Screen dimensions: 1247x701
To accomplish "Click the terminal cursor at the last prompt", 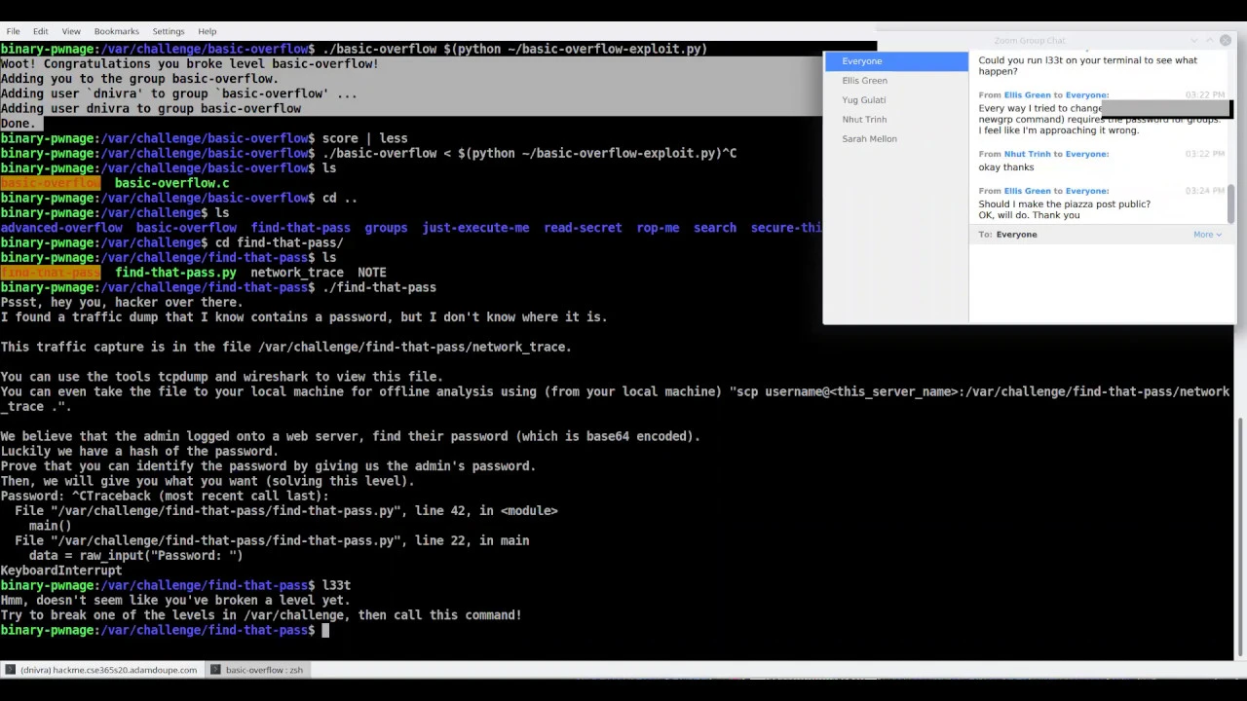I will pyautogui.click(x=325, y=630).
